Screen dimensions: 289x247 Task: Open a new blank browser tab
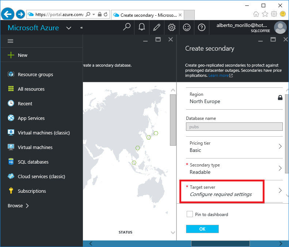[x=189, y=15]
